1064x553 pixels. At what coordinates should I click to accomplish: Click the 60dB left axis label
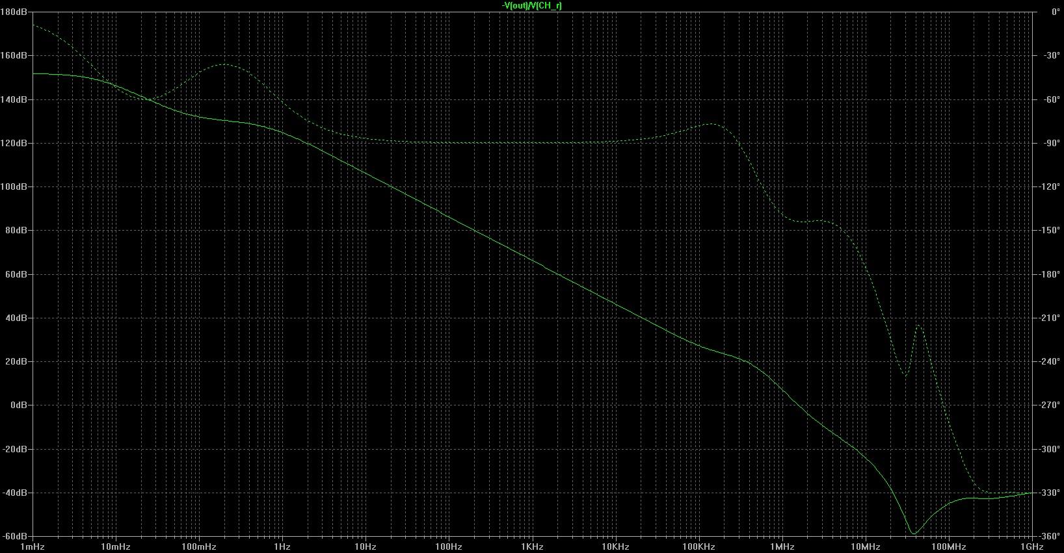coord(16,274)
